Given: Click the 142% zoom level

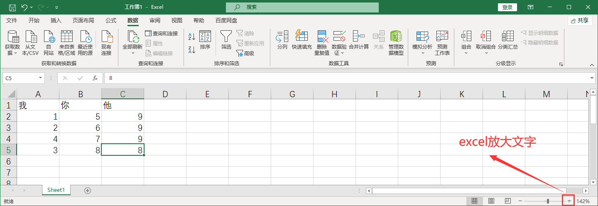Looking at the screenshot, I should (x=583, y=201).
